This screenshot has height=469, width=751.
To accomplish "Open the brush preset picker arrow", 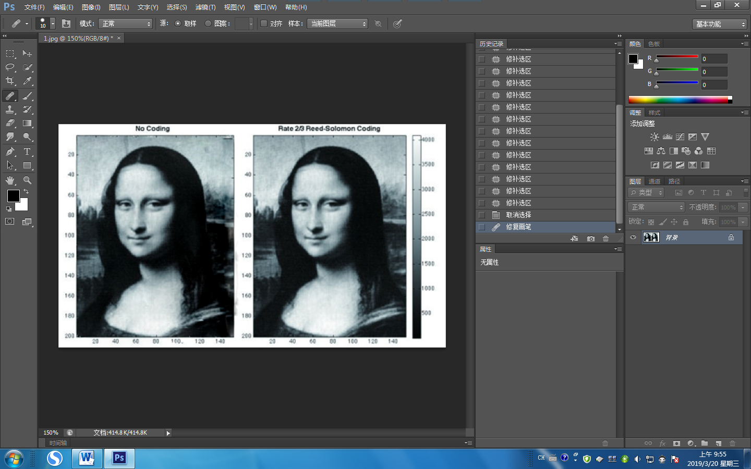I will pos(53,24).
